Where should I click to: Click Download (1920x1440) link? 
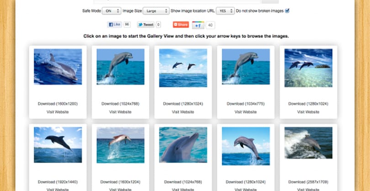[x=58, y=182]
